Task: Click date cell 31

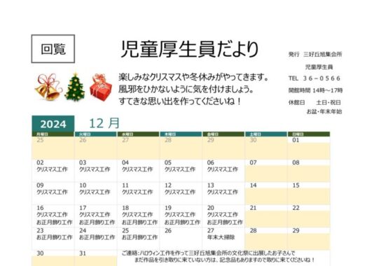Action: (x=95, y=258)
